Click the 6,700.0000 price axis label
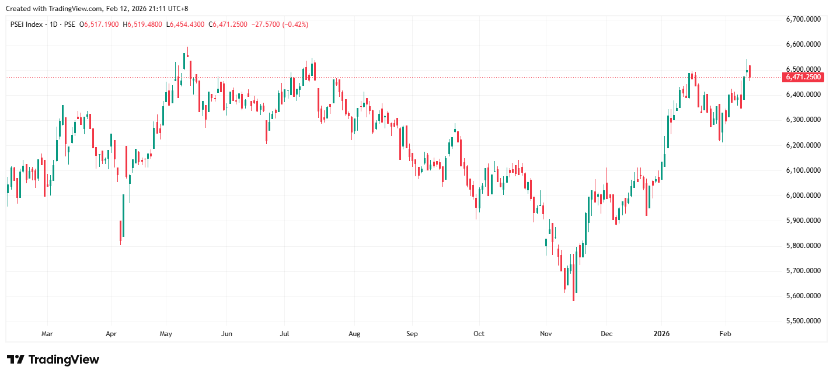833x377 pixels. point(804,19)
